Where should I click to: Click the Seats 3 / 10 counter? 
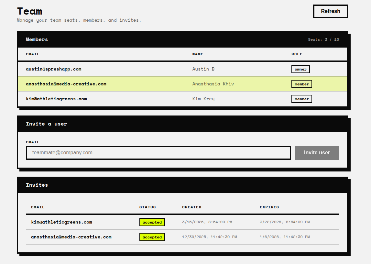pyautogui.click(x=323, y=39)
